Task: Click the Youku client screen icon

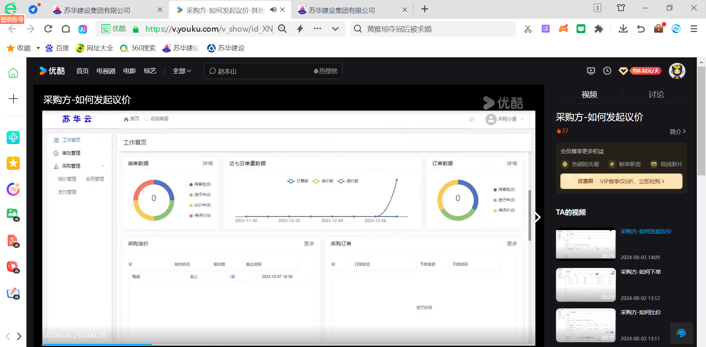Action: click(591, 71)
